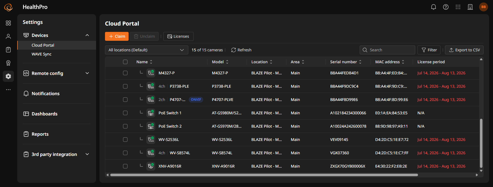Check the P4707-PLVE row checkbox
Screen dimensions: 493x187
125,100
